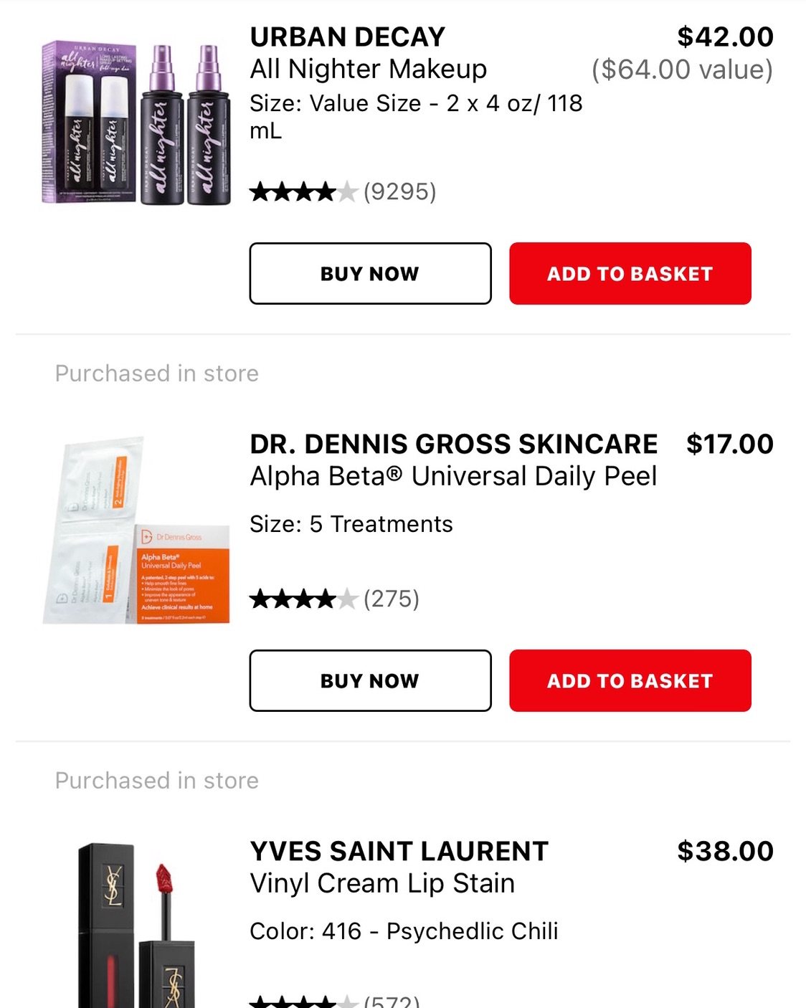The width and height of the screenshot is (806, 1008).
Task: Click Buy Now for Alpha Beta Daily Peel
Action: coord(370,680)
